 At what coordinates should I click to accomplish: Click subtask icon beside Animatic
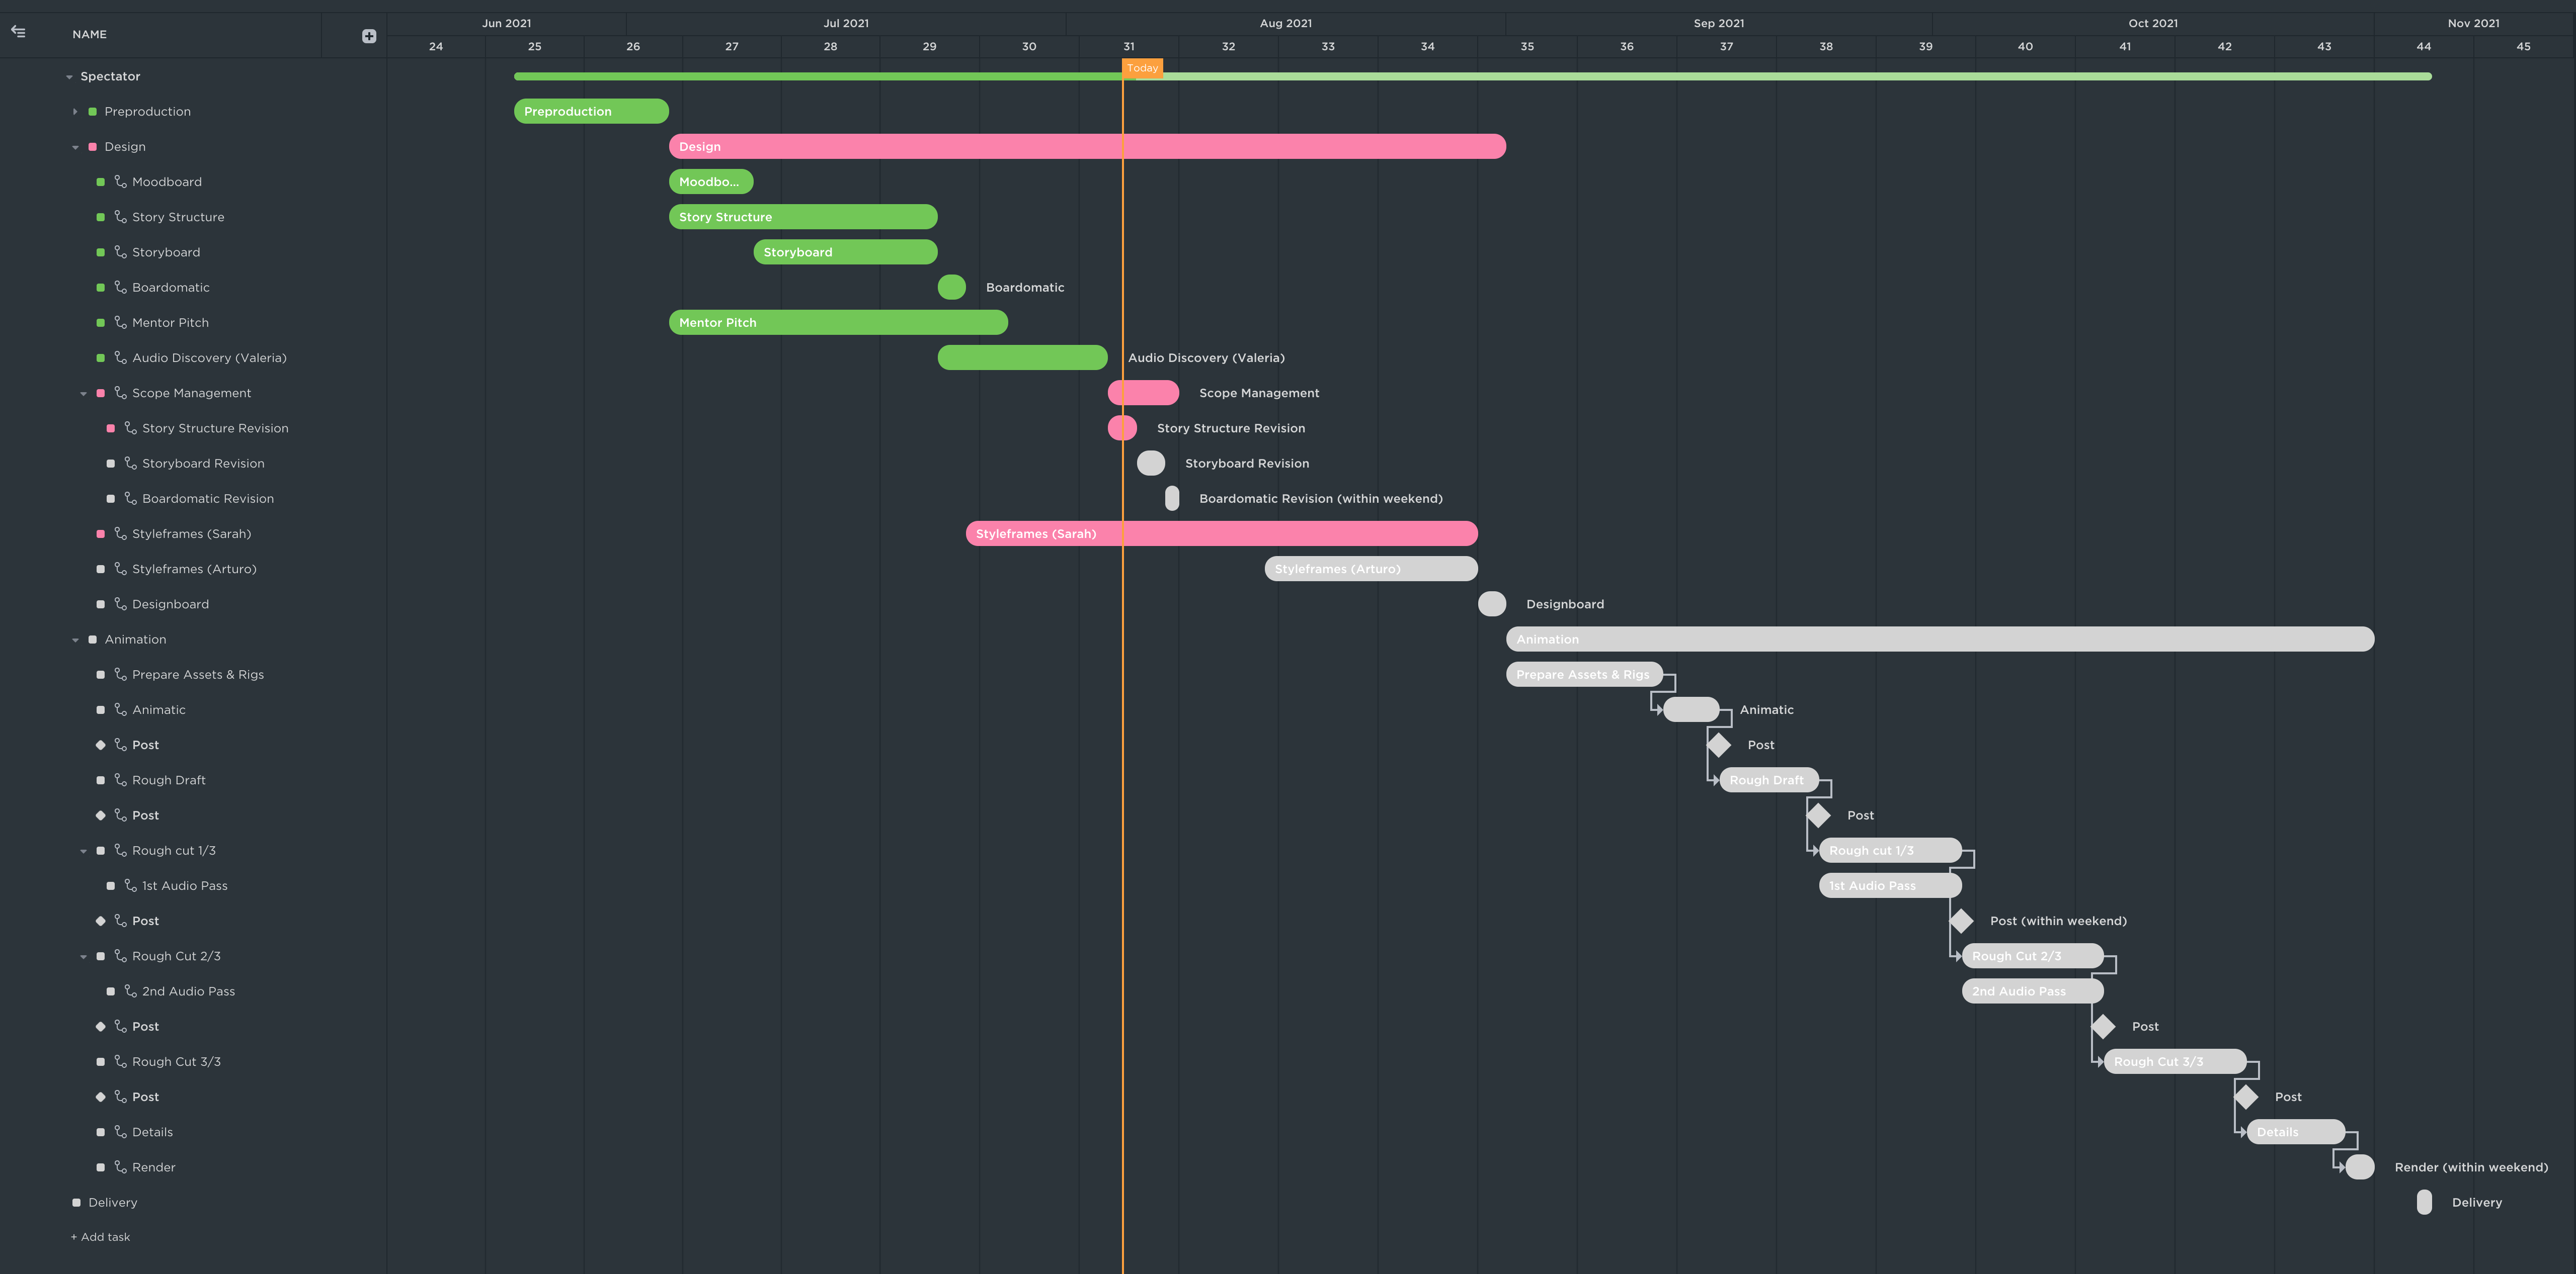click(120, 708)
